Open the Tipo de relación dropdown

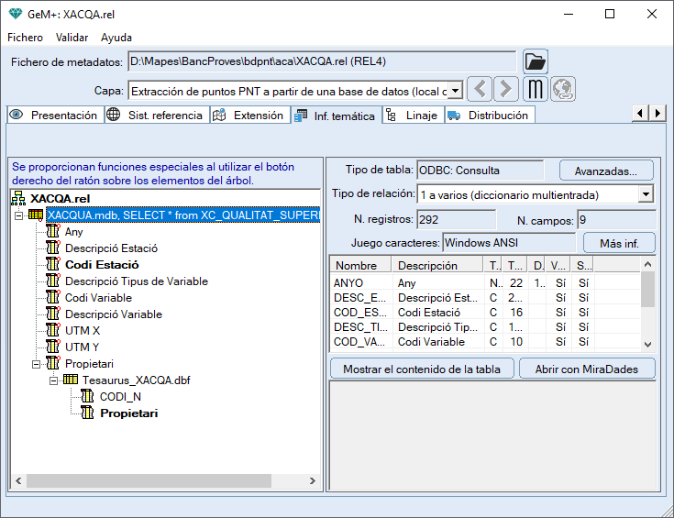click(x=646, y=194)
